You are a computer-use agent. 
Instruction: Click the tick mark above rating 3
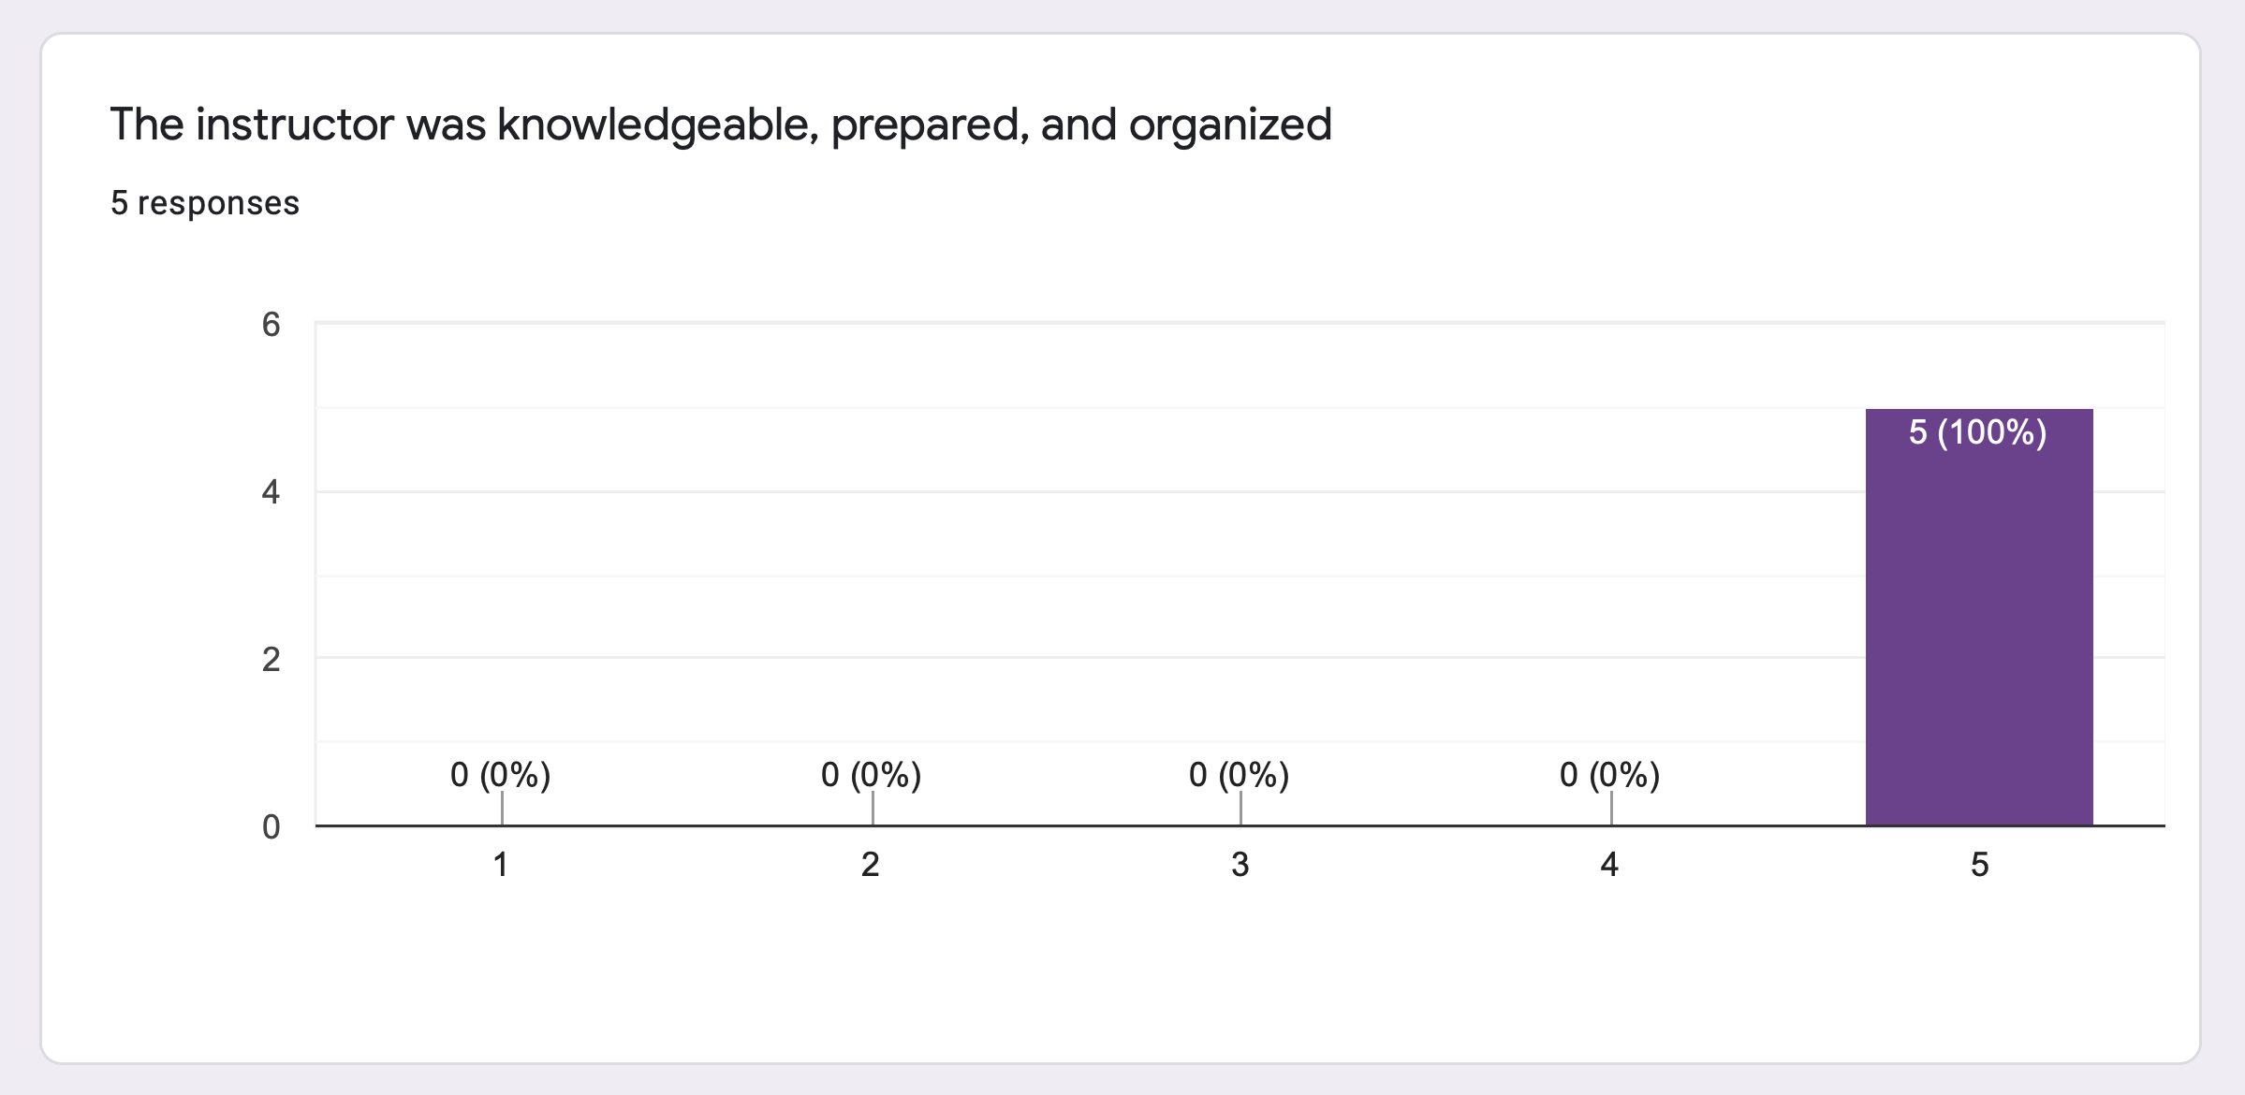coord(1240,808)
